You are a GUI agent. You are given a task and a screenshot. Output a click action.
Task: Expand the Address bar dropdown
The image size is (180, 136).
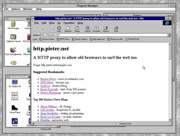169,35
